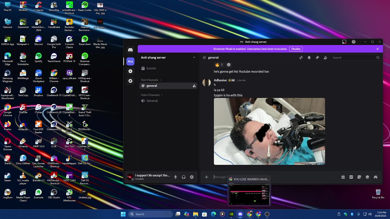Open Spotify desktop shortcut
Image resolution: width=390 pixels, height=219 pixels.
point(38,57)
